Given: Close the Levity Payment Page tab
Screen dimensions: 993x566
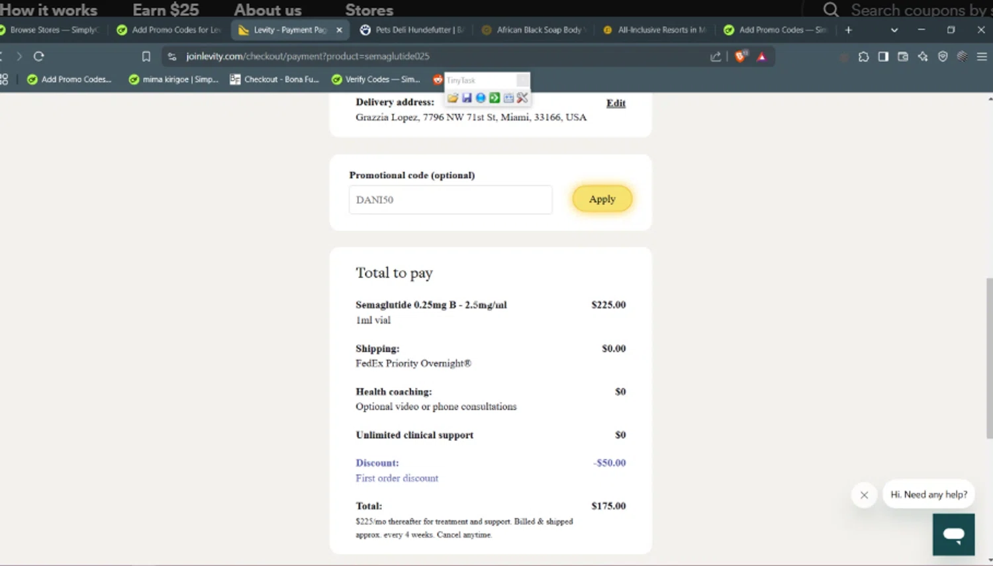Looking at the screenshot, I should [x=339, y=30].
